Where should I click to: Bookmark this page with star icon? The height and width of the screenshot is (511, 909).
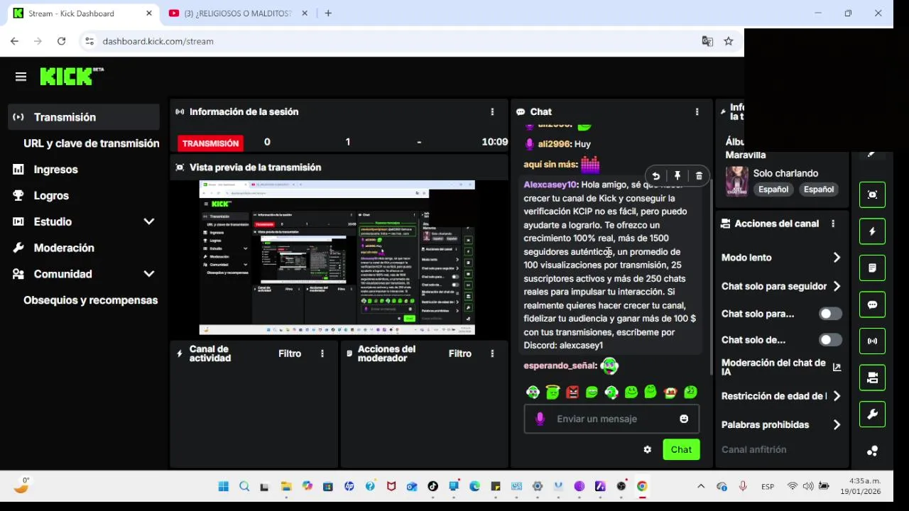(x=729, y=41)
